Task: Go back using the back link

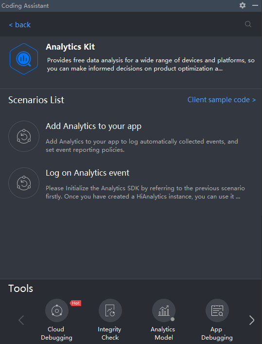Action: click(20, 25)
